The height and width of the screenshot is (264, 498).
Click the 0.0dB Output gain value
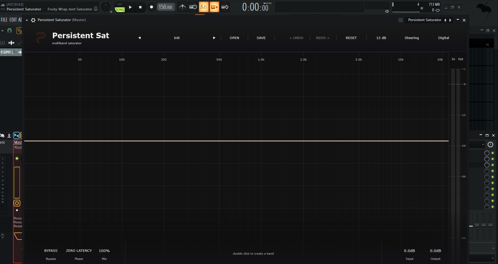[x=436, y=251]
